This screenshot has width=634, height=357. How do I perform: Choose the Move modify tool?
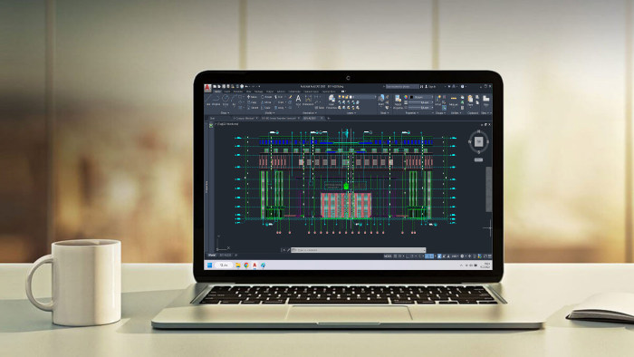(x=253, y=97)
